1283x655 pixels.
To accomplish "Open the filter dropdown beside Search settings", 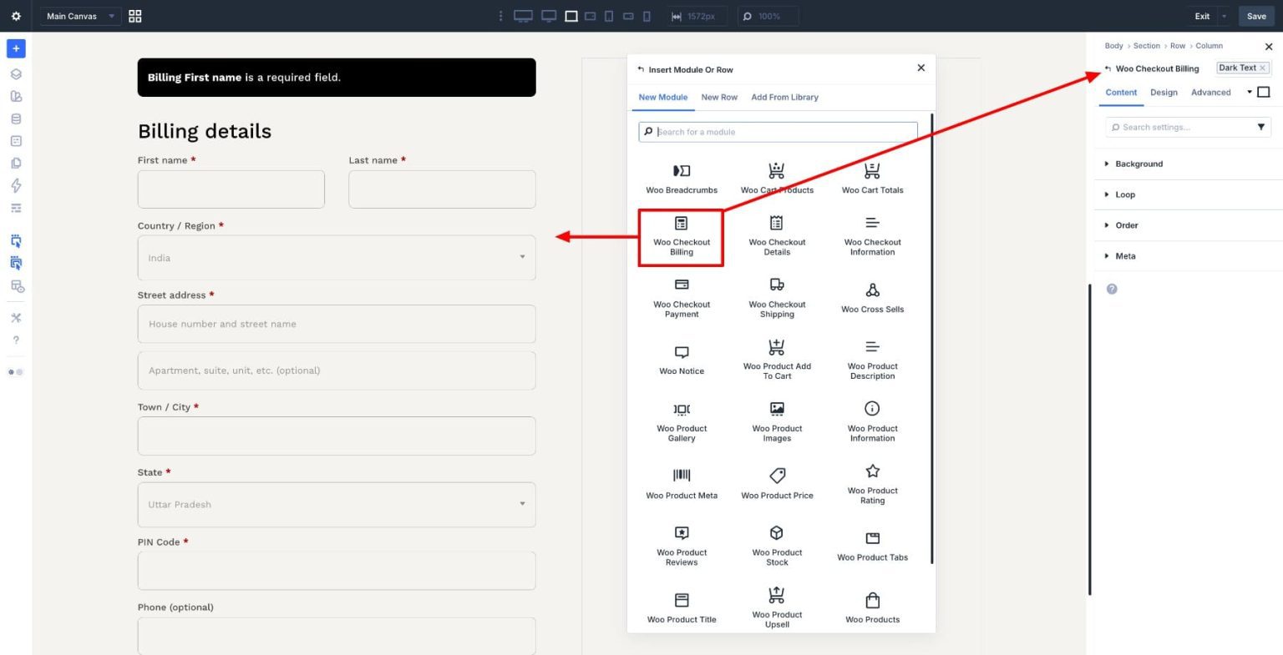I will coord(1261,127).
